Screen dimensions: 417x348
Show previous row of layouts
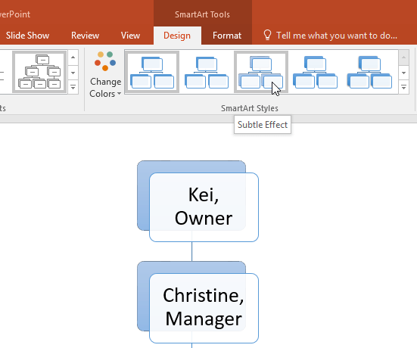point(73,57)
